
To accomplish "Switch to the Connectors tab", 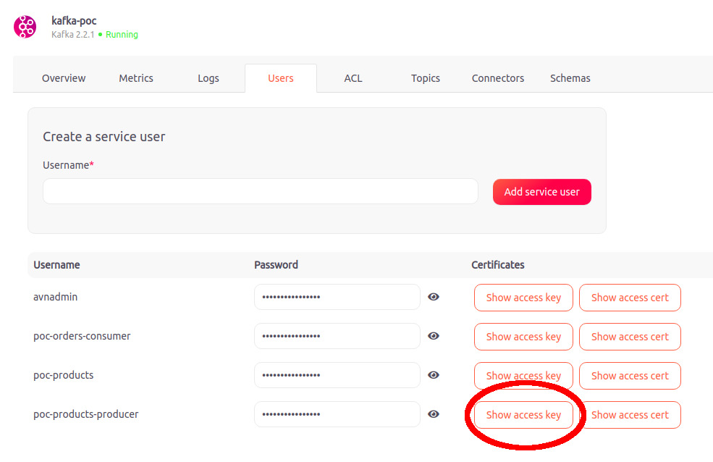I will click(x=498, y=78).
